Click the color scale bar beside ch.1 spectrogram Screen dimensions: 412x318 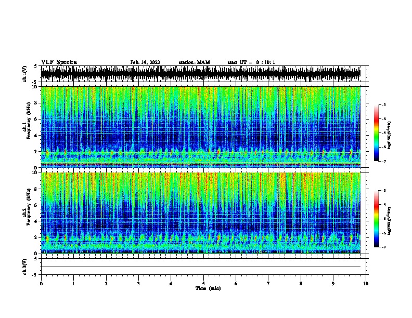pos(376,133)
